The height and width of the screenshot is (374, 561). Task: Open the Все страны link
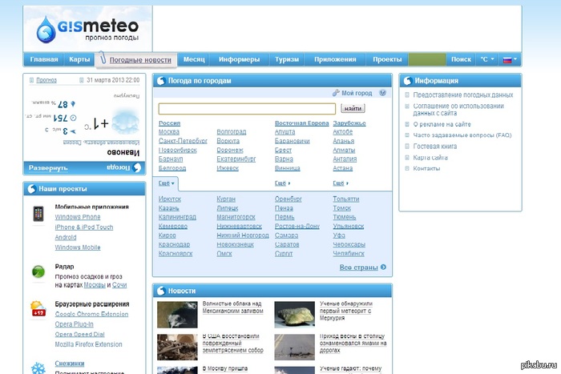point(358,267)
